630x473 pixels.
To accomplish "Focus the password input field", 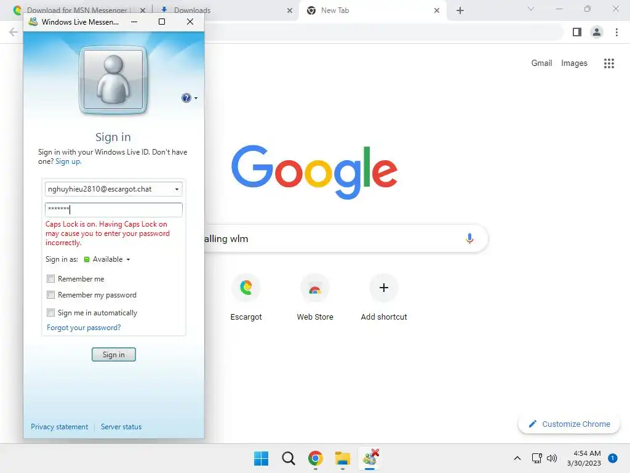I will coord(114,209).
